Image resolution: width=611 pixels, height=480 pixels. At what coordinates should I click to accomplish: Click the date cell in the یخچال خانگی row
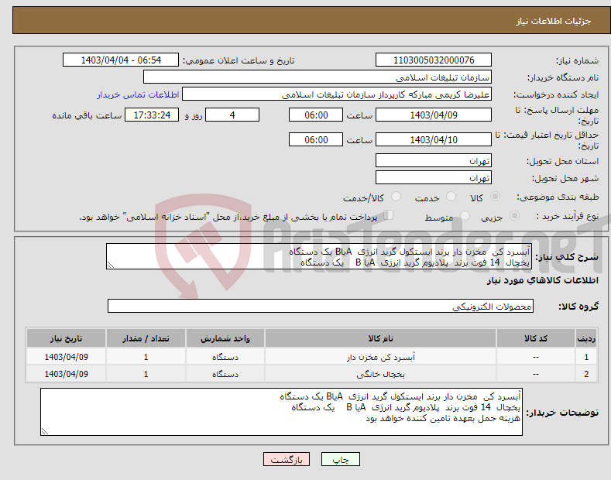(x=67, y=374)
